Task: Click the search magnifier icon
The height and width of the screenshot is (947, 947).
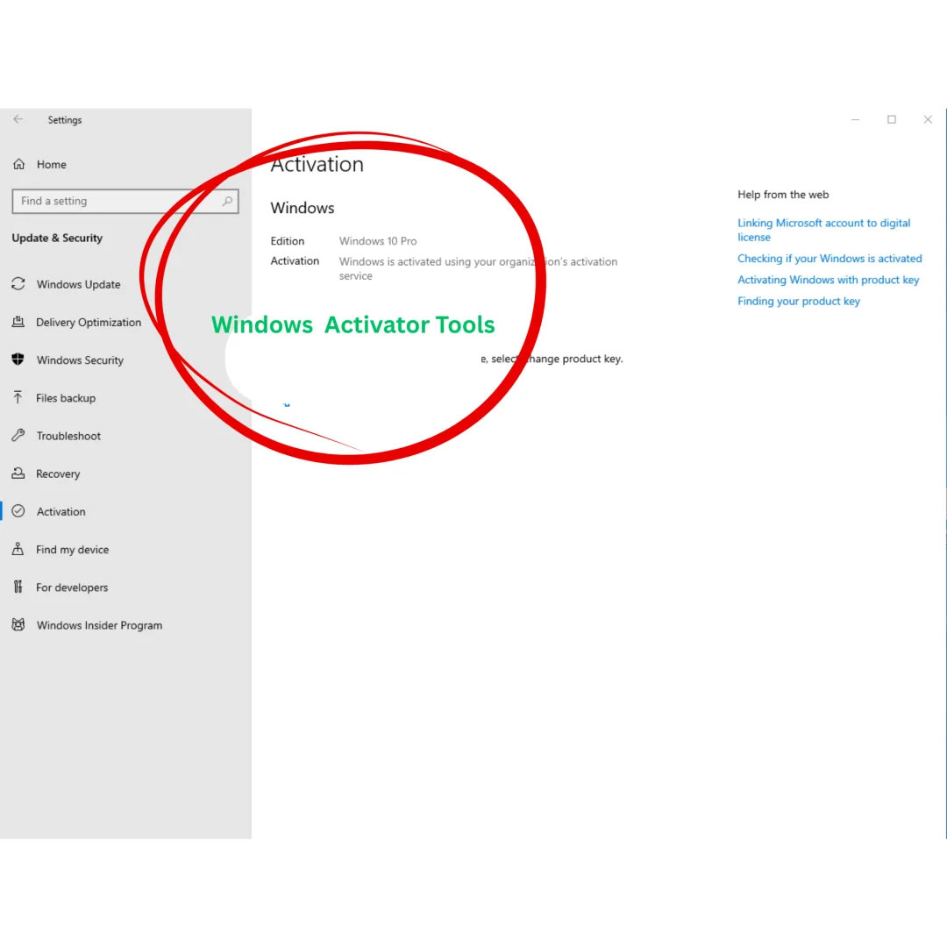Action: click(x=227, y=202)
